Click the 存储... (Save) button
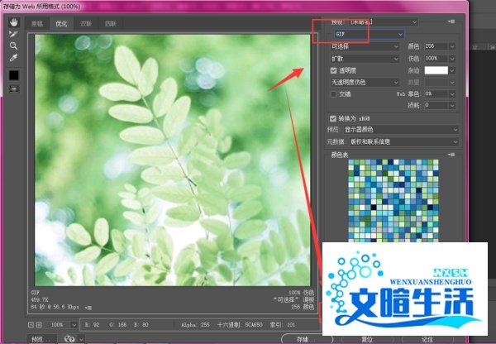The image size is (496, 344). click(x=307, y=339)
